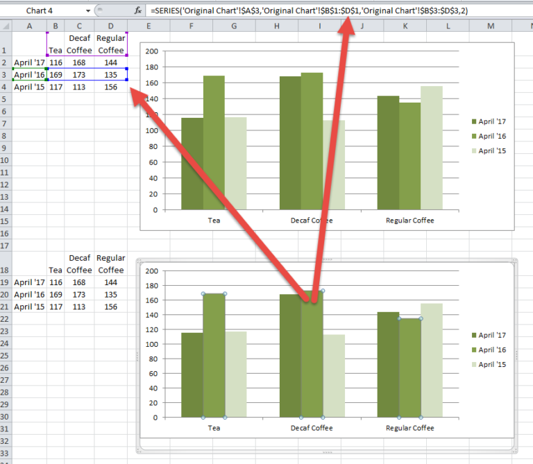533x464 pixels.
Task: Click bottom chart right-edge resize handle
Action: click(516, 356)
